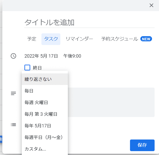Click the 保存 button
Screen dimensions: 159x155
(142, 145)
